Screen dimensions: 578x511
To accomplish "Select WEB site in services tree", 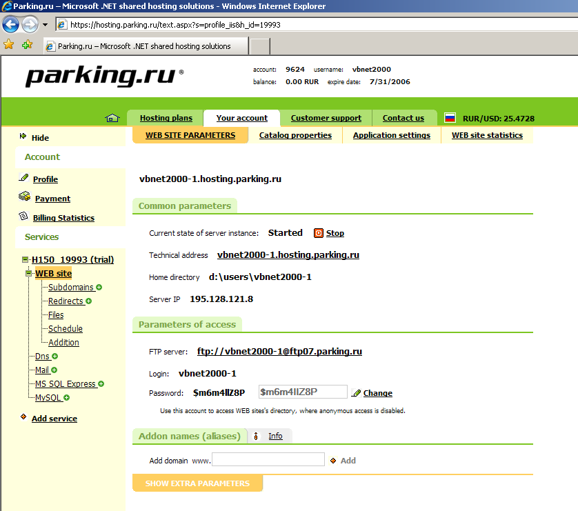I will [x=53, y=273].
